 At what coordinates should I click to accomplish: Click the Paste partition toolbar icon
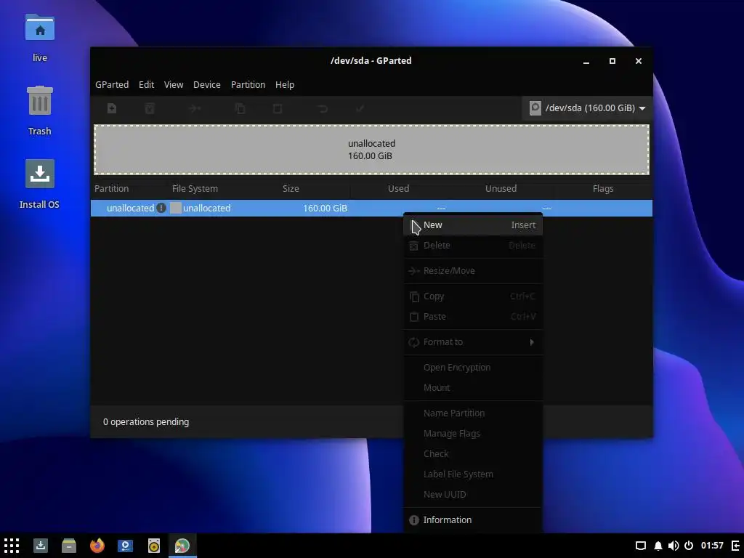[278, 109]
